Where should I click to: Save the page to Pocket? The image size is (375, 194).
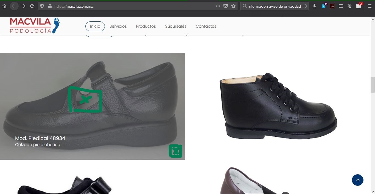(226, 6)
